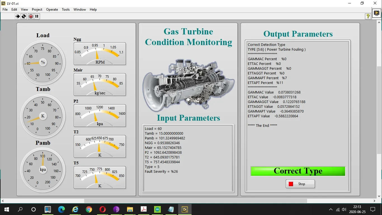
Task: Pause the VI with the Pause button
Action: (37, 16)
